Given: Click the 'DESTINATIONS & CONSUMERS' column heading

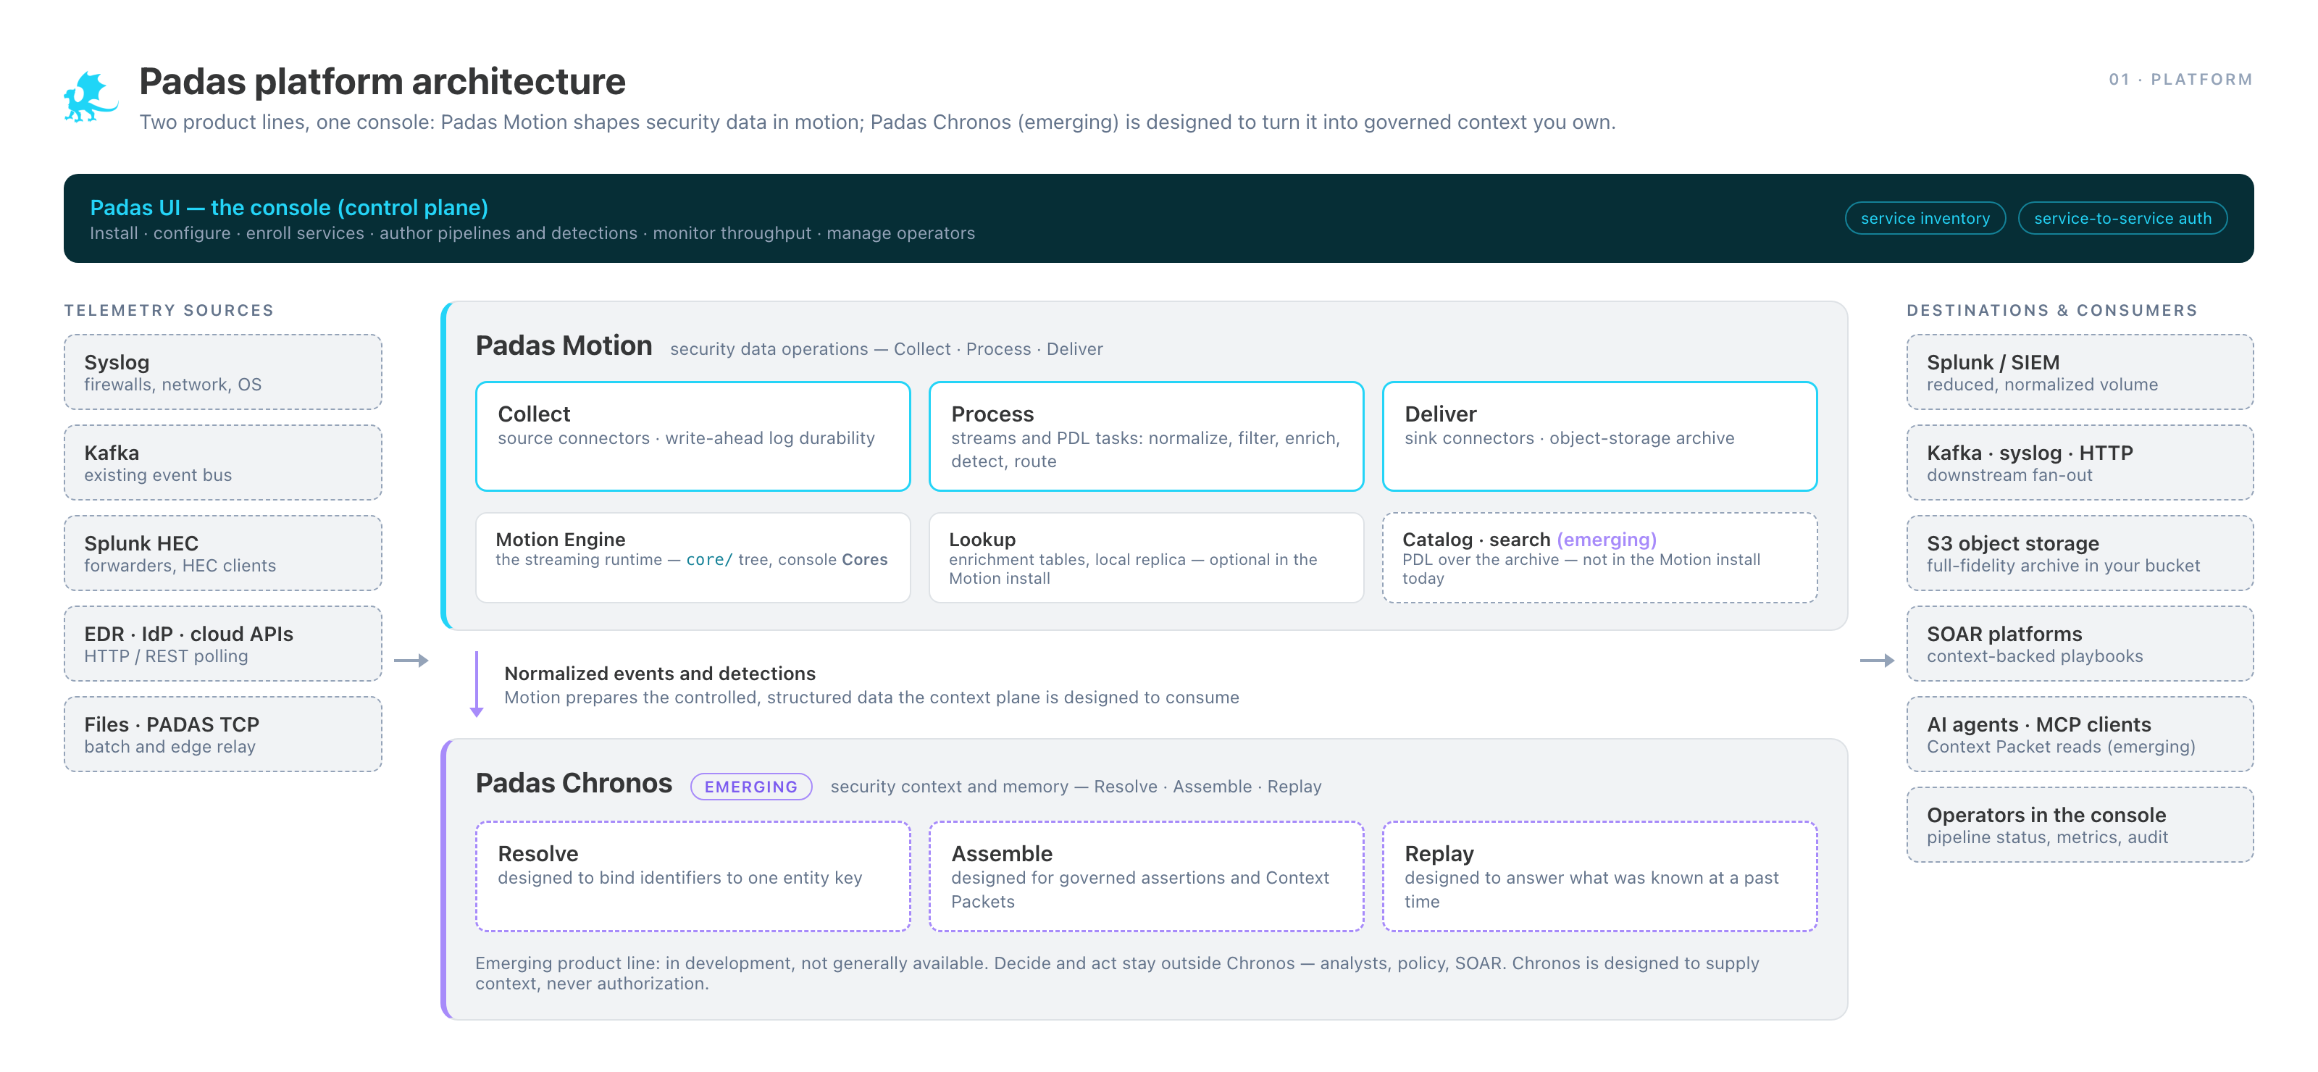Looking at the screenshot, I should coord(2051,311).
